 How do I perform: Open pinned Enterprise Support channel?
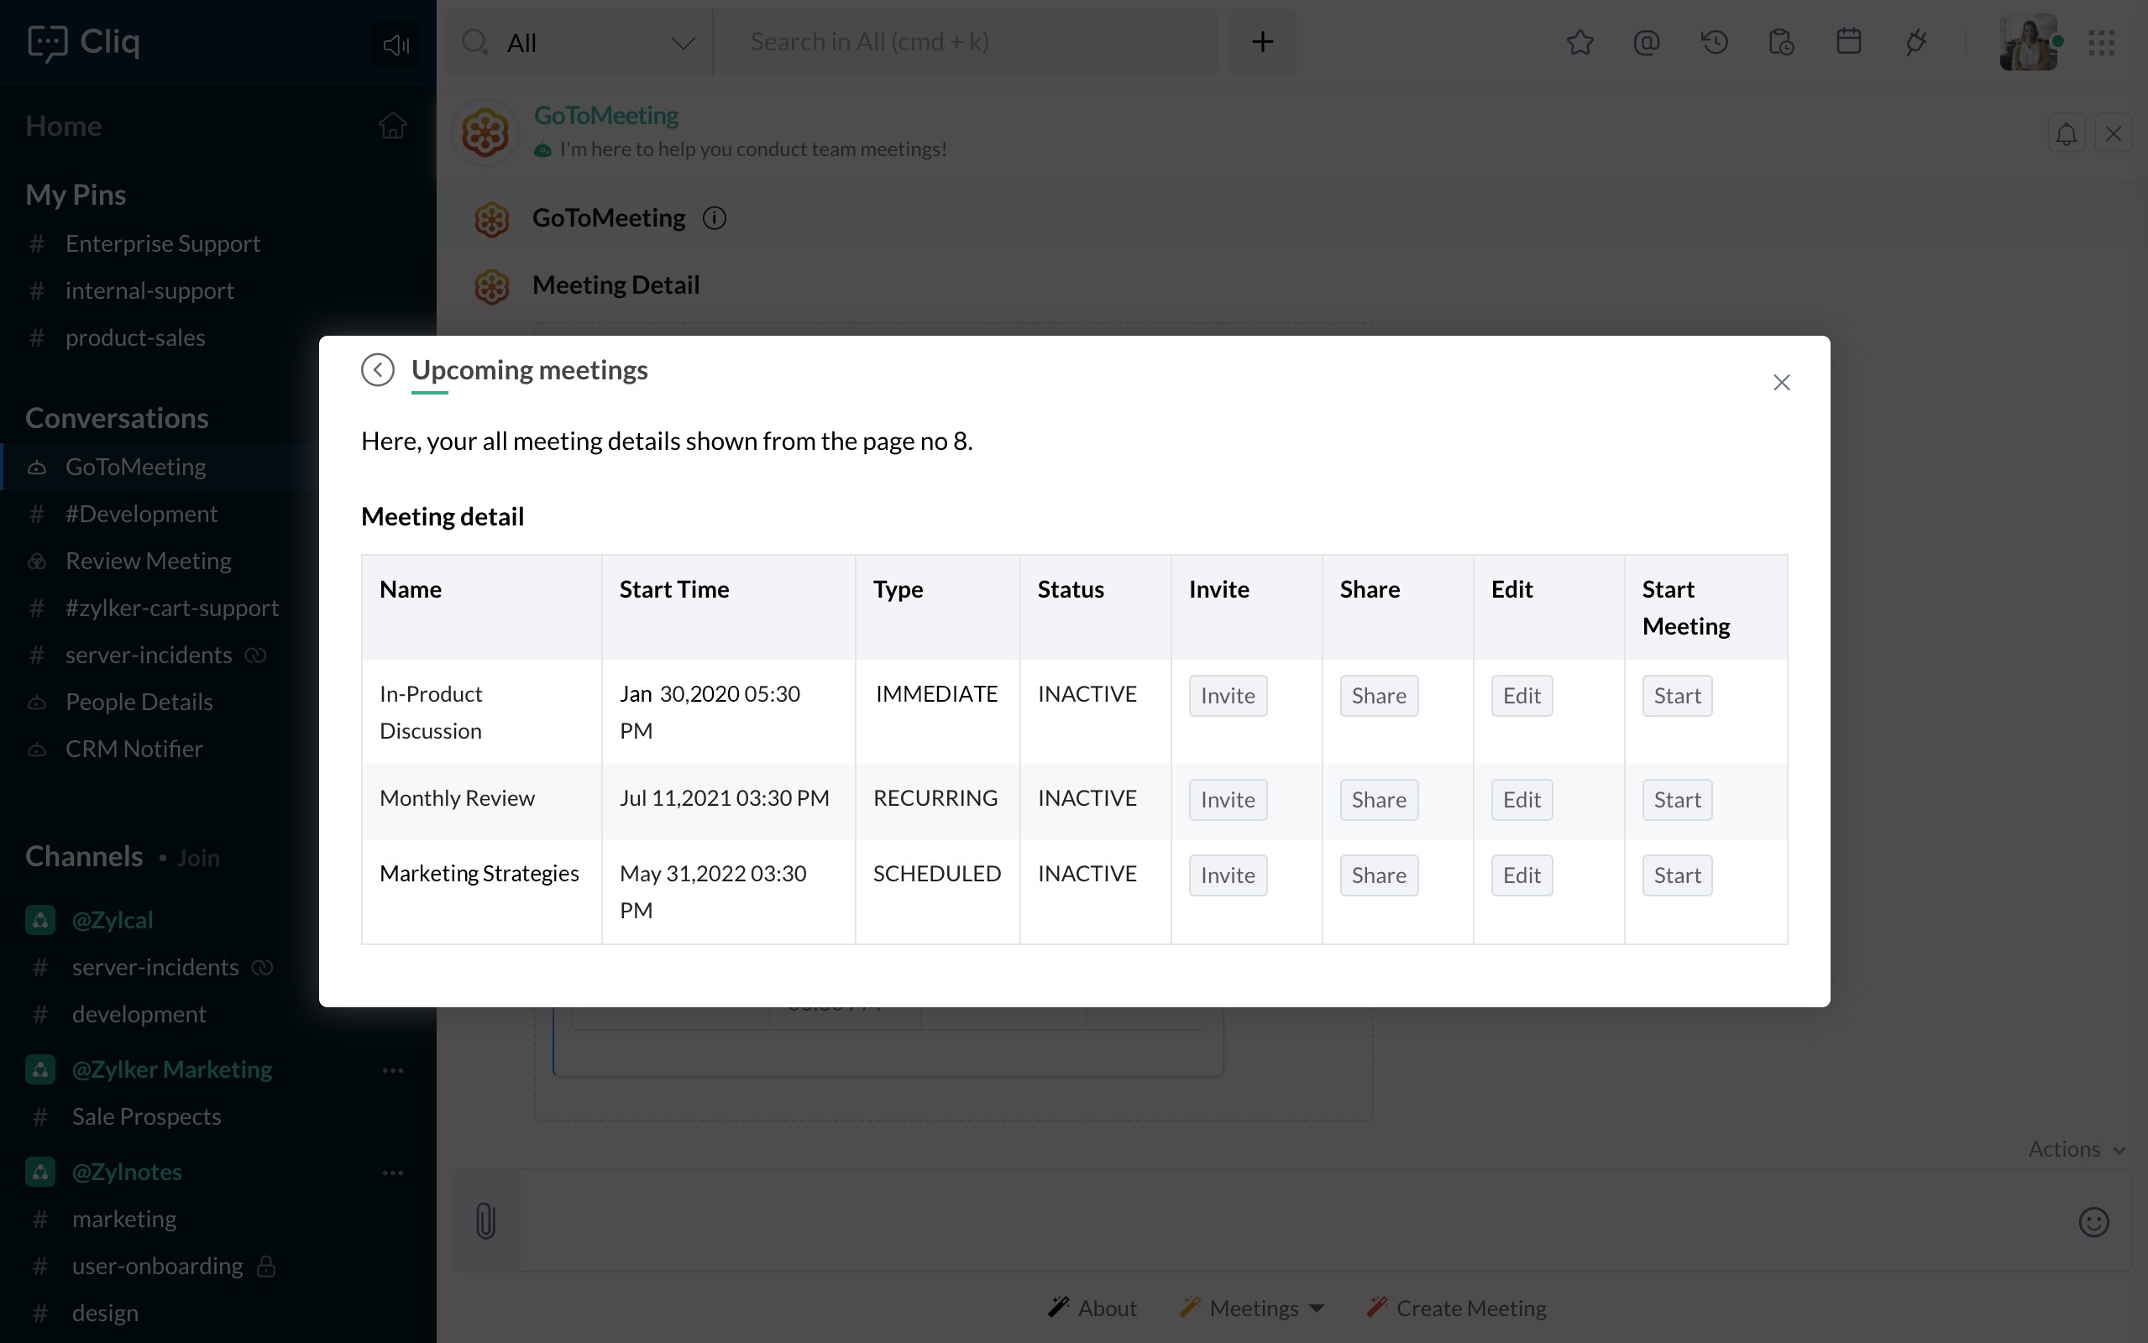pyautogui.click(x=163, y=243)
